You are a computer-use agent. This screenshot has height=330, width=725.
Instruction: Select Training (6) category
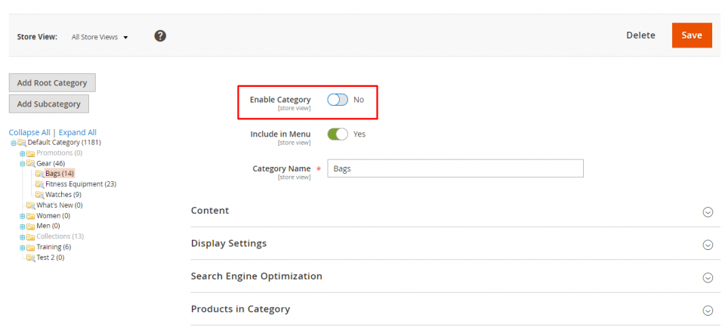pyautogui.click(x=54, y=247)
